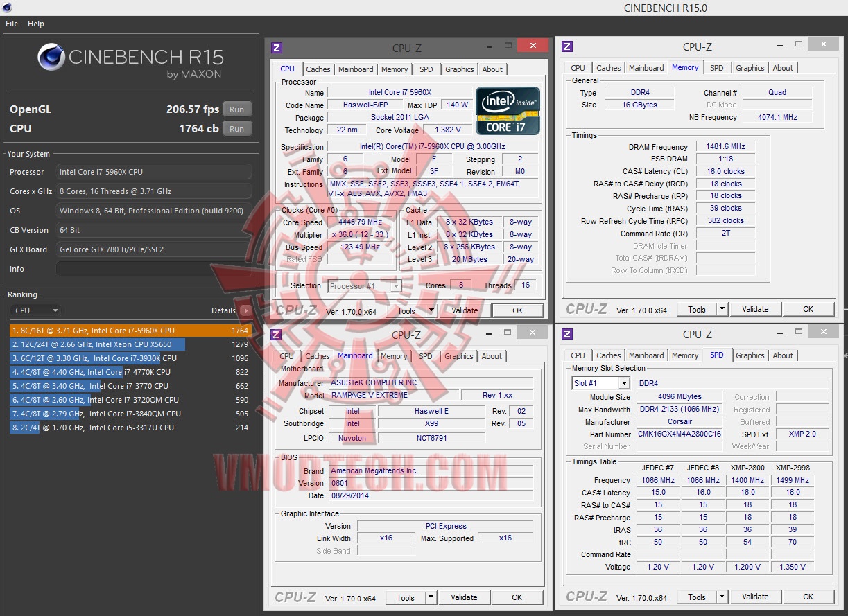Screen dimensions: 848x616
Task: Open Graphics tab in the Mainboard window
Action: [x=459, y=356]
